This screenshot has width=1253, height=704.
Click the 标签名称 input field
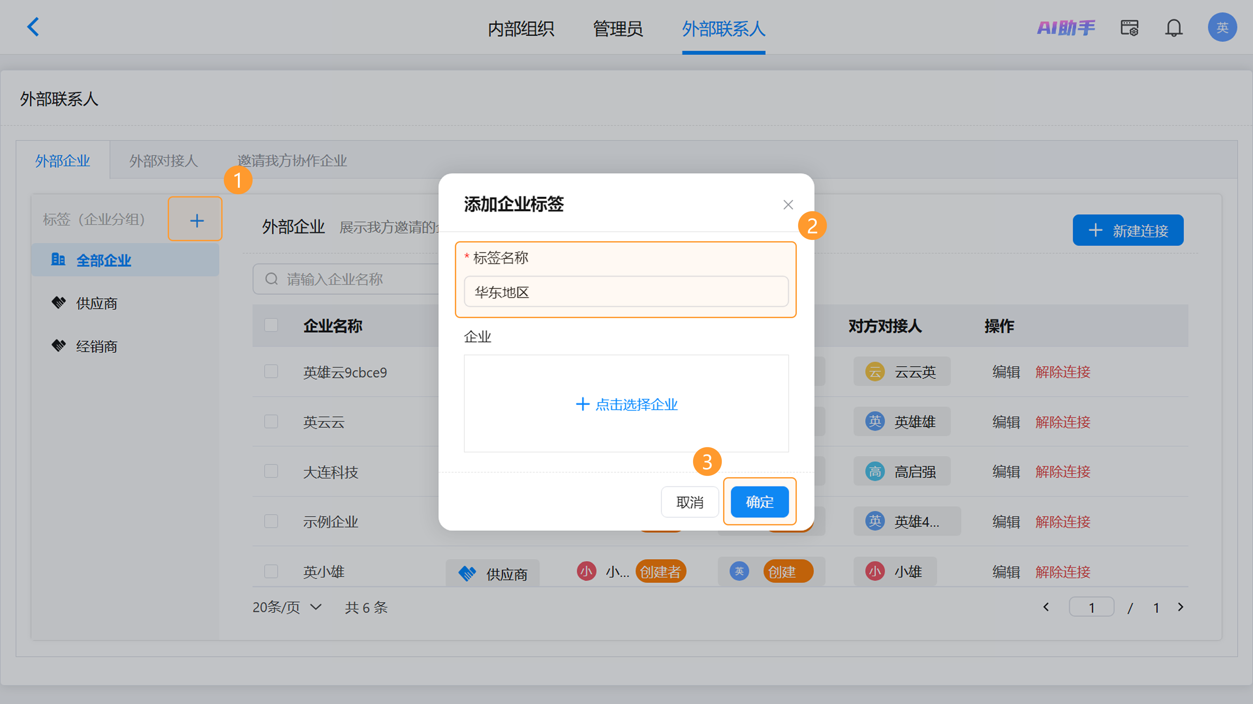point(626,292)
